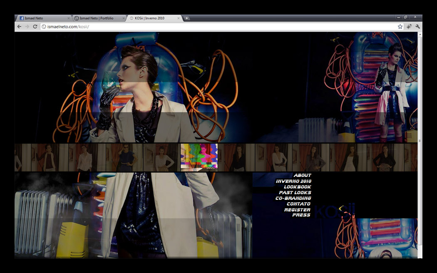The image size is (437, 273).
Task: Go to the INVERNO 2010 section
Action: (x=294, y=181)
